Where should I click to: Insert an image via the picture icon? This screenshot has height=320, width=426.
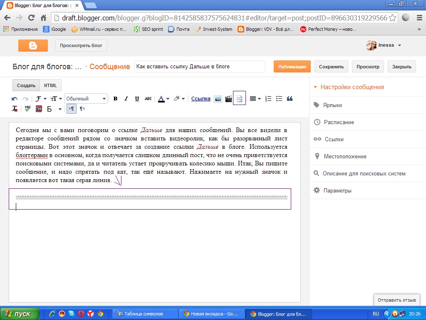pyautogui.click(x=218, y=99)
